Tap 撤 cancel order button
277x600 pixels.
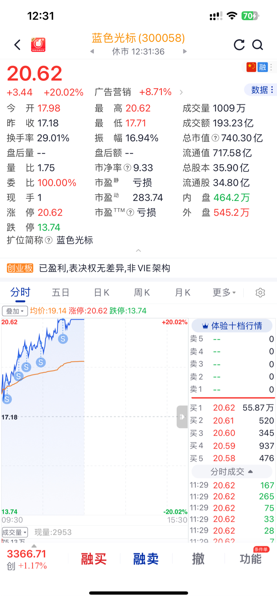(198, 559)
